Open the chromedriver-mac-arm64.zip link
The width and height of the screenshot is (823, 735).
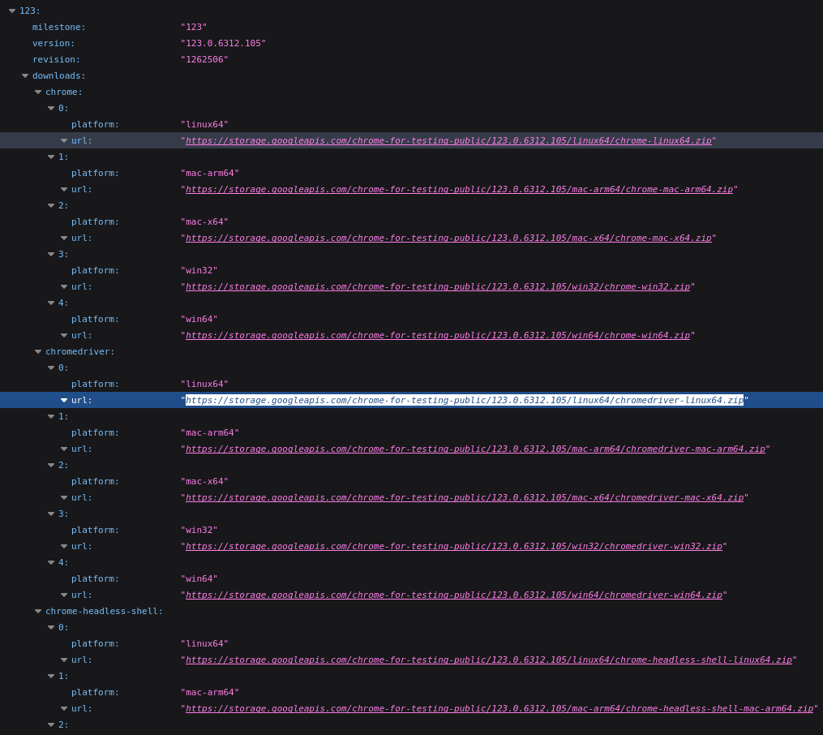click(x=475, y=449)
